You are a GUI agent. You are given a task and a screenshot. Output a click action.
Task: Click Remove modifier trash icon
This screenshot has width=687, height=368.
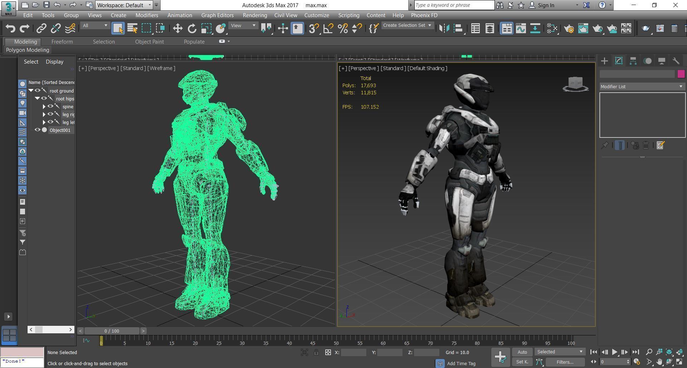click(x=646, y=145)
